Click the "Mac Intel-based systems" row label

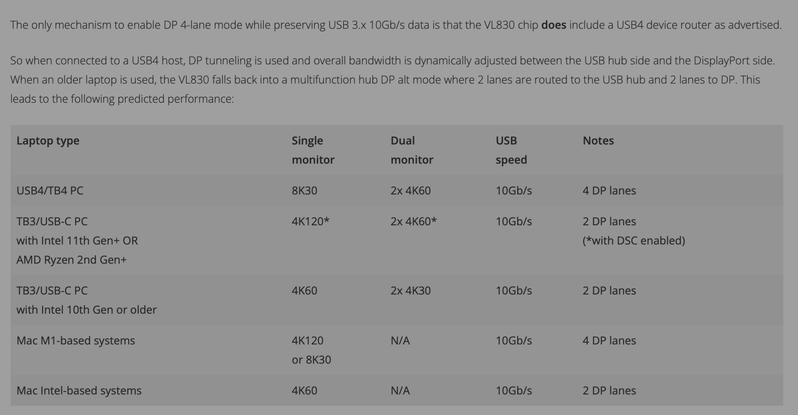[79, 391]
